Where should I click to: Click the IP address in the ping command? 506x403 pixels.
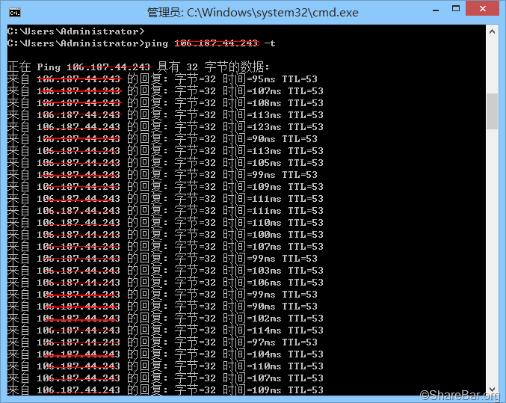point(216,43)
